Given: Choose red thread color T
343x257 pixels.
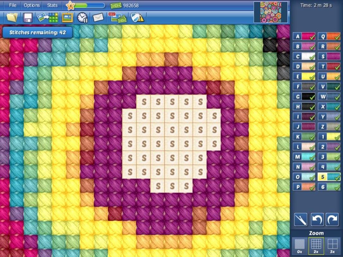Looking at the screenshot, I should point(329,66).
